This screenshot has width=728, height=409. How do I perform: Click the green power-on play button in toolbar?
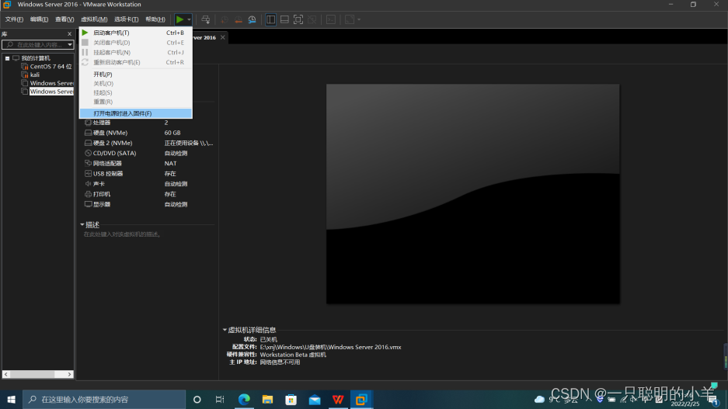coord(179,19)
